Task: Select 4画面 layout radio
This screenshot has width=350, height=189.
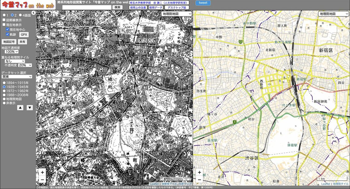Action: [20, 15]
